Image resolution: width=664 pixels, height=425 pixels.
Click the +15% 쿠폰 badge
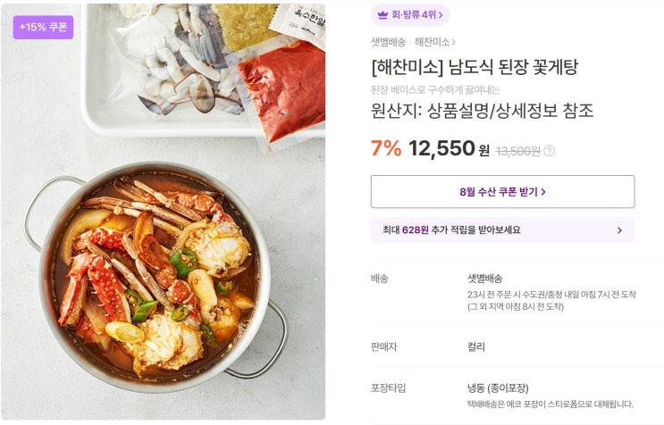(x=43, y=27)
